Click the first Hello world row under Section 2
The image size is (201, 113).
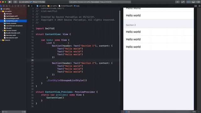[x=159, y=32]
